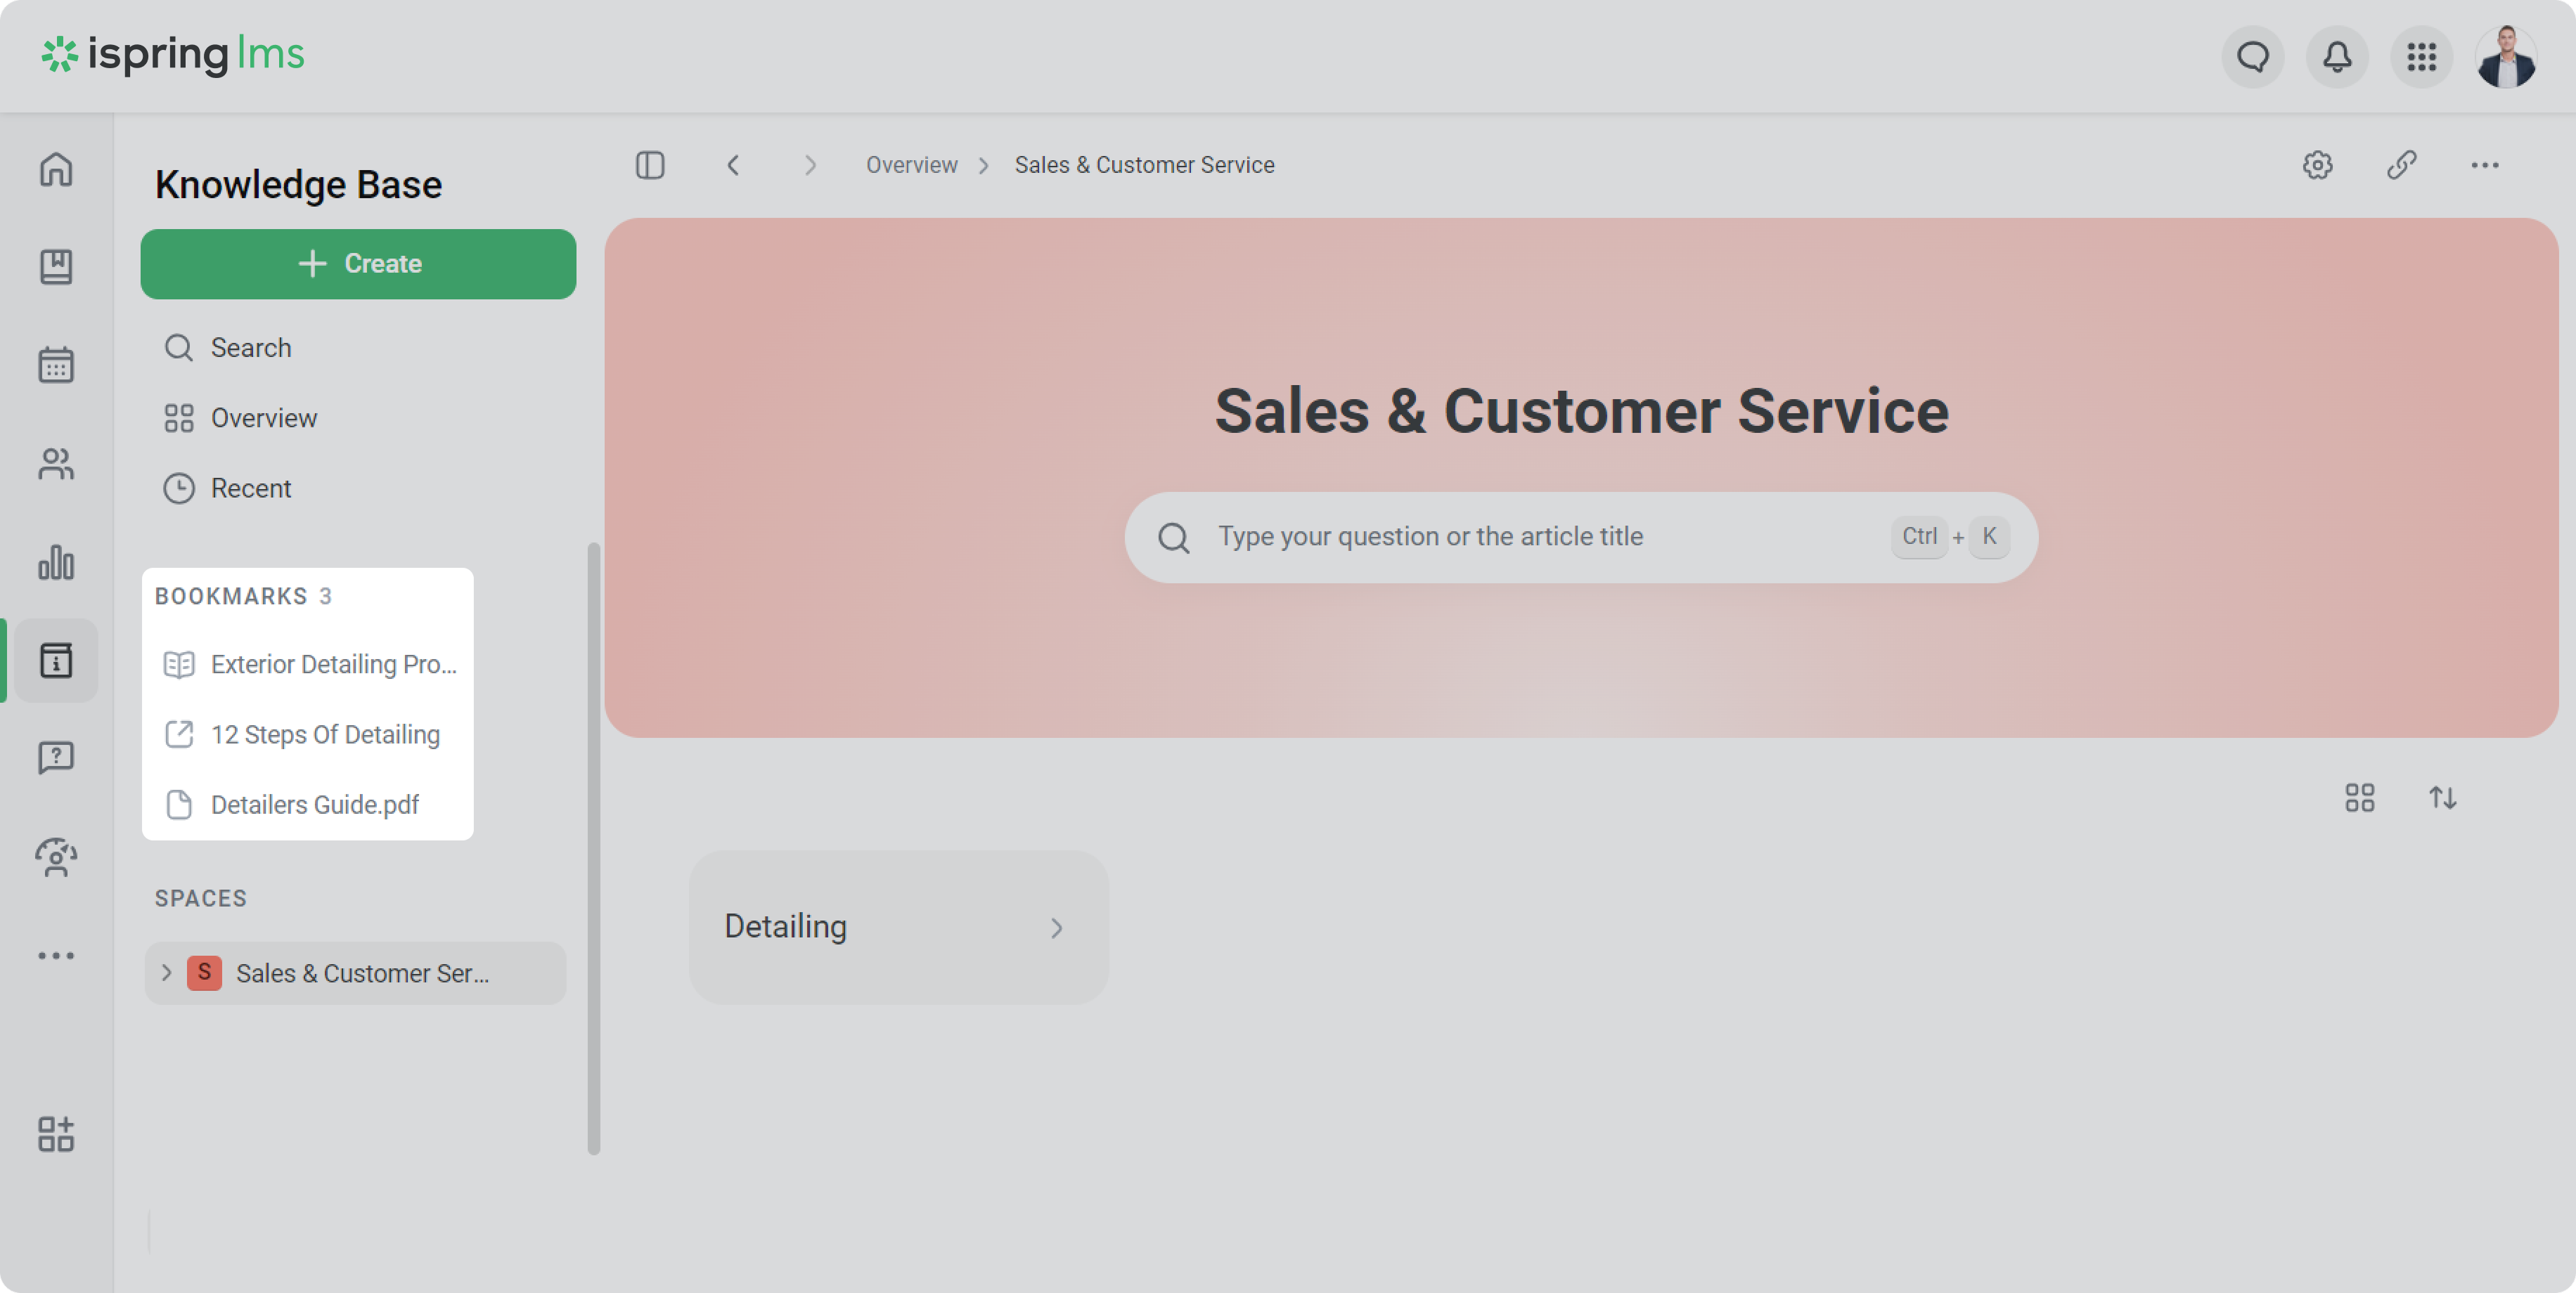Switch to grid view layout
This screenshot has height=1293, width=2576.
tap(2359, 798)
